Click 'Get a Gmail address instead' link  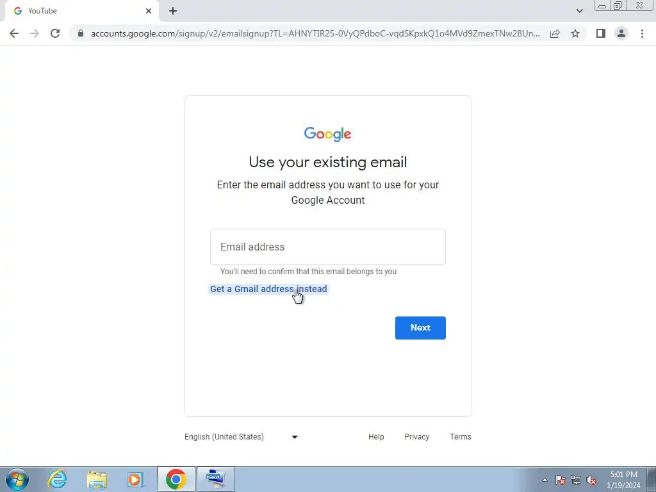pyautogui.click(x=268, y=289)
